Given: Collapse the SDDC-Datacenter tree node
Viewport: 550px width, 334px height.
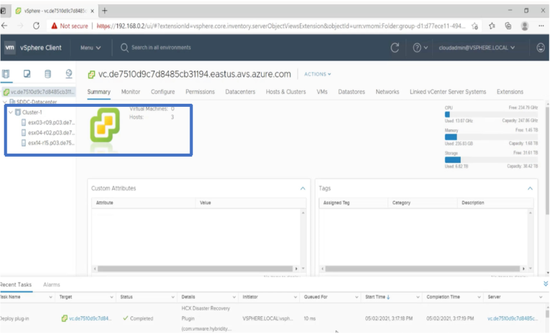Looking at the screenshot, I should (5, 102).
